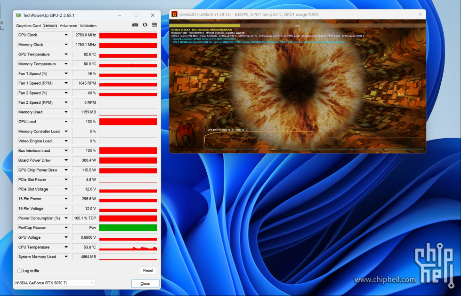Click the Close button in GPU-Z

point(145,284)
